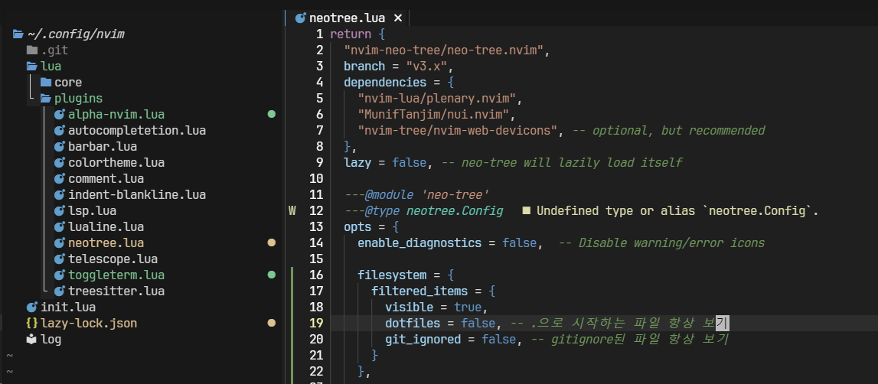Click the log file icon
Image resolution: width=878 pixels, height=384 pixels.
pyautogui.click(x=31, y=340)
